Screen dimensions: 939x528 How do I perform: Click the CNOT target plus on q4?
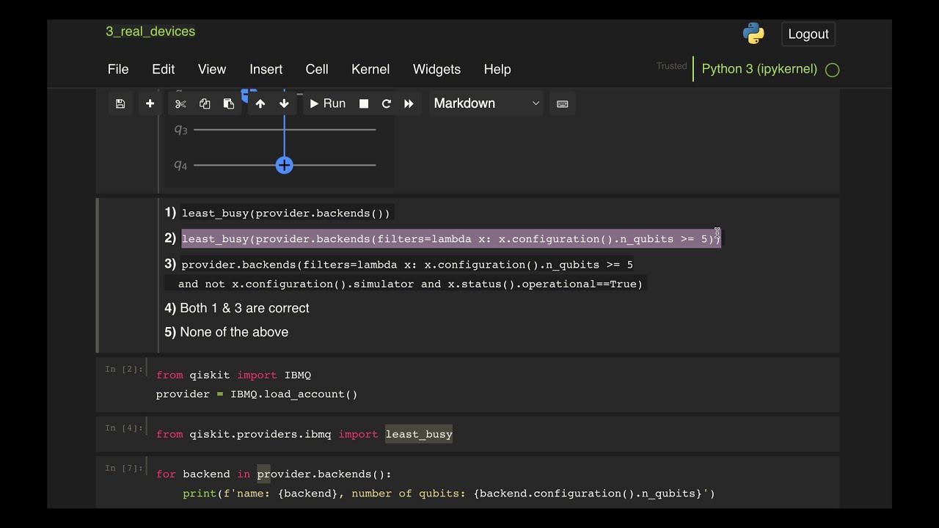coord(284,165)
